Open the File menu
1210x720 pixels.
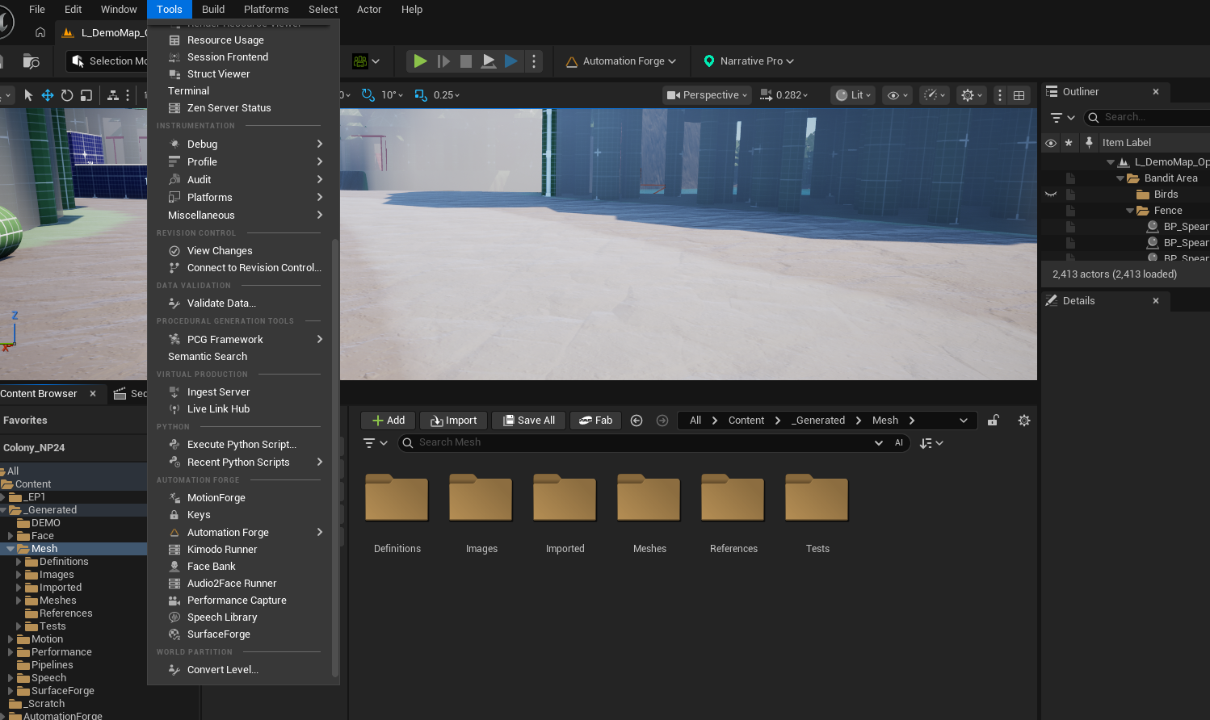[x=37, y=9]
